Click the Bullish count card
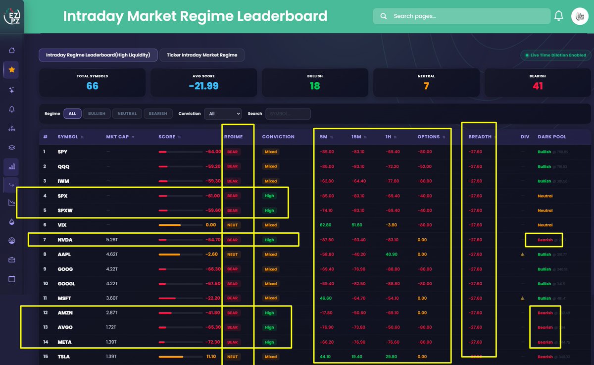Screen dimensions: 594x365 tap(315, 82)
